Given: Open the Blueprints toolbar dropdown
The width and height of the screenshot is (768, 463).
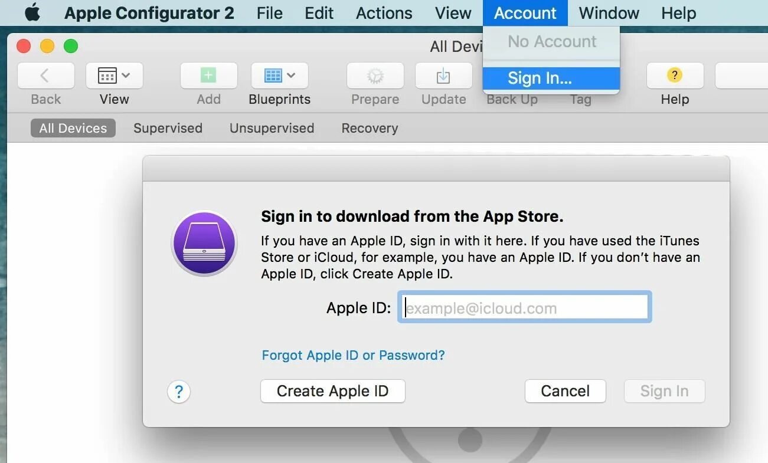Looking at the screenshot, I should (280, 75).
